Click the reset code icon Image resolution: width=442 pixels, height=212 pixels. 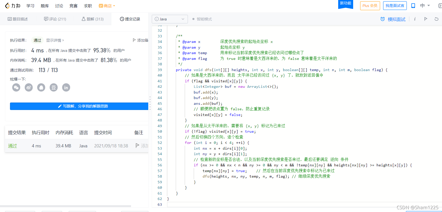(x=436, y=19)
